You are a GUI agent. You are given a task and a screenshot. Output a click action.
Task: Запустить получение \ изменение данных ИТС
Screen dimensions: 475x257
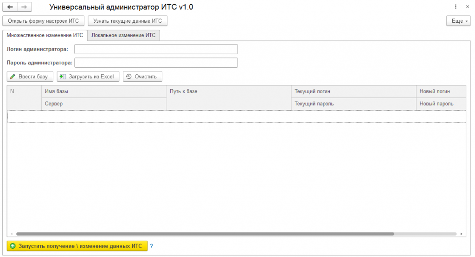(77, 246)
